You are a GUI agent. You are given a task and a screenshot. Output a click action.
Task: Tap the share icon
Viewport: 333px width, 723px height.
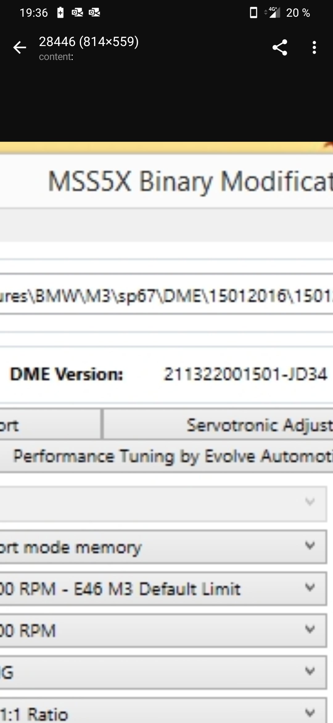(x=280, y=48)
